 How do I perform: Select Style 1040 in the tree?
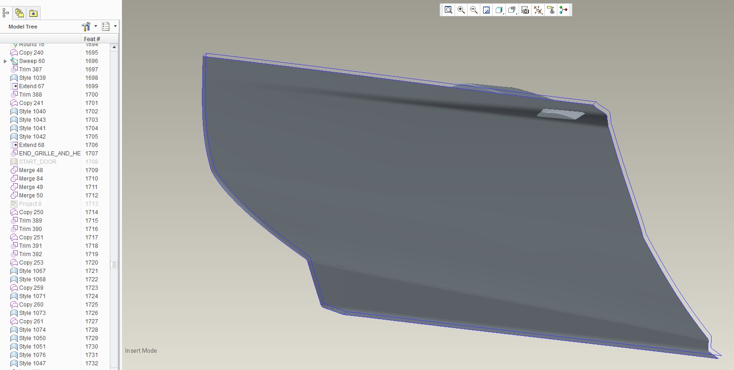(32, 112)
